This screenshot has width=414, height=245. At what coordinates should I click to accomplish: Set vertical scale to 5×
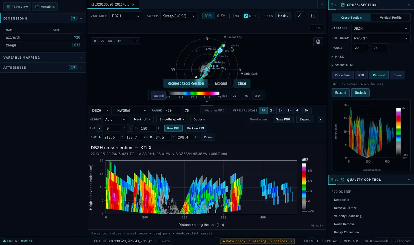pos(306,110)
